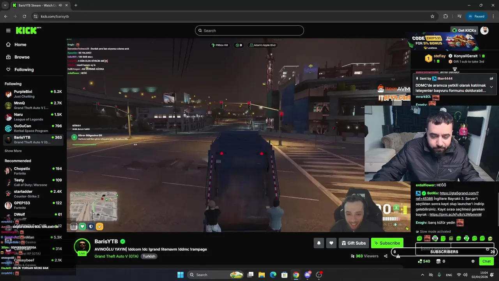Bookmark this page with the star icon
This screenshot has height=281, width=499.
432,16
